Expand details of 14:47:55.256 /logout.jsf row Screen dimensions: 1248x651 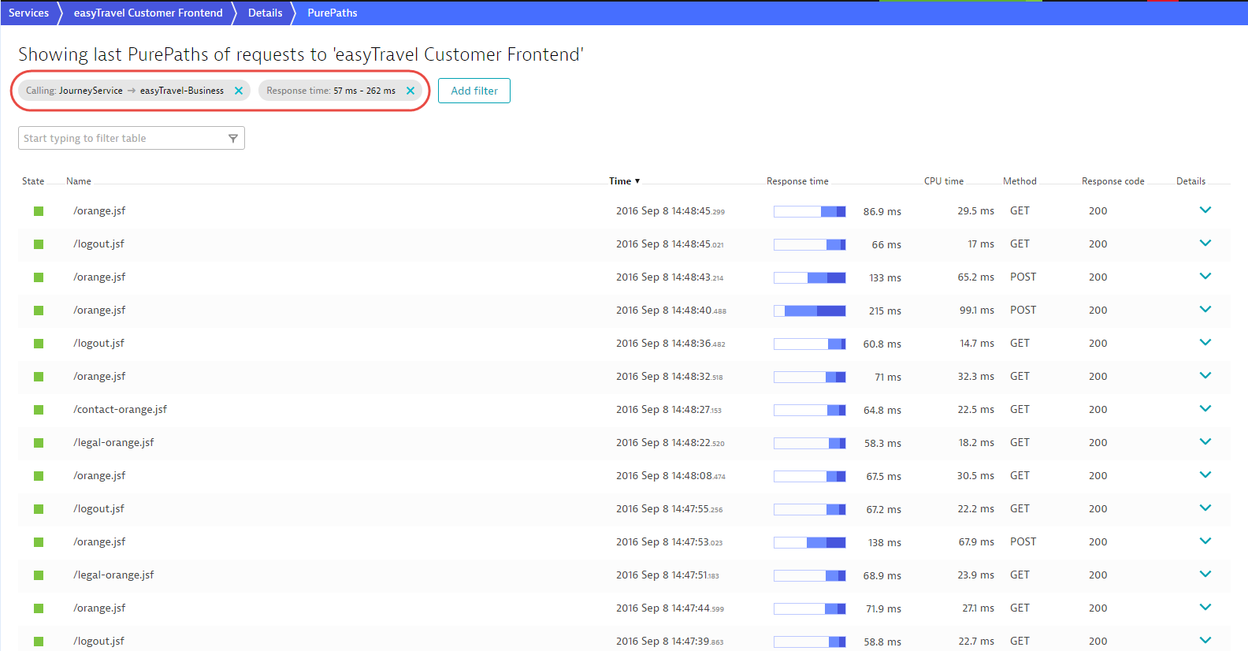click(x=1205, y=508)
